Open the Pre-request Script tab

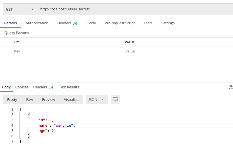120,23
